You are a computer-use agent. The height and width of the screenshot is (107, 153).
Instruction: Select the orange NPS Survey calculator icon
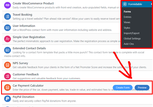[8, 65]
